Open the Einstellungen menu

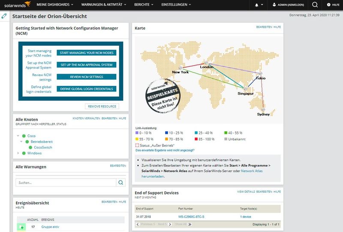click(x=176, y=5)
